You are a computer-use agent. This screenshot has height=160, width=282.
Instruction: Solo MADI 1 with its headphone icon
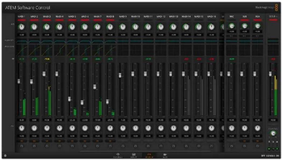[22, 146]
